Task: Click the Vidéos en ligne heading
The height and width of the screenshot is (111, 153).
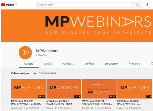Action: pyautogui.click(x=20, y=73)
